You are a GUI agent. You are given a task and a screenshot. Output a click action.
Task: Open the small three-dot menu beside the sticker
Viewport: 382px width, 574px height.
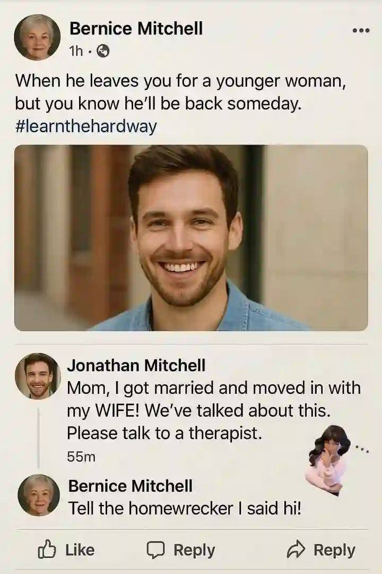[362, 449]
